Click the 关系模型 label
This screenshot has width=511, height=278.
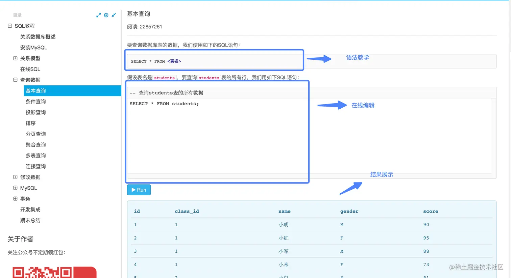coord(30,58)
